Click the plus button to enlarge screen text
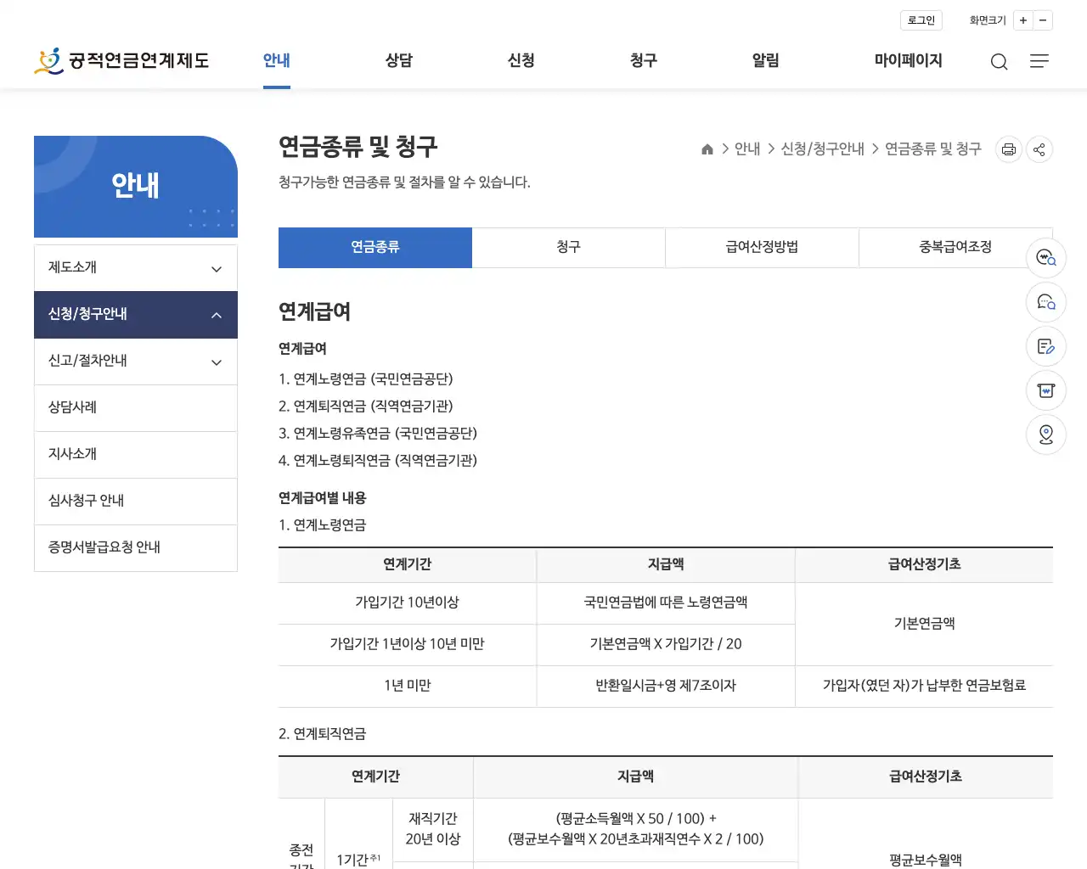Screen dimensions: 1087x869 1023,20
